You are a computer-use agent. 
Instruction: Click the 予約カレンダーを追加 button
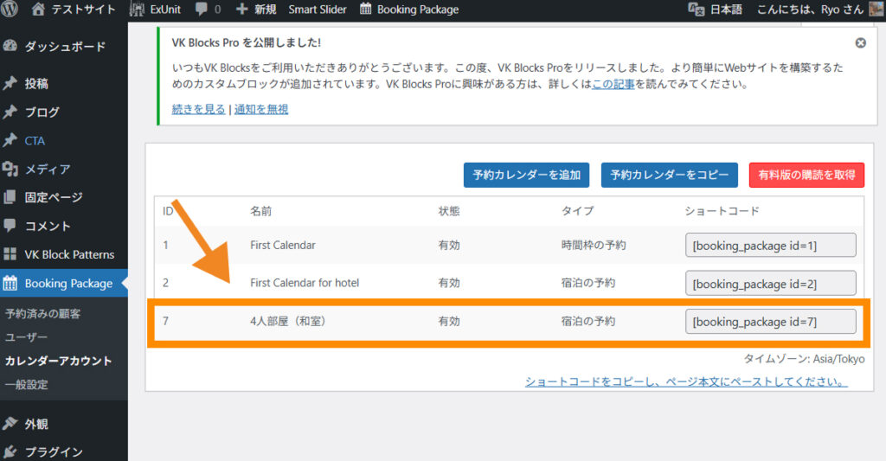526,175
